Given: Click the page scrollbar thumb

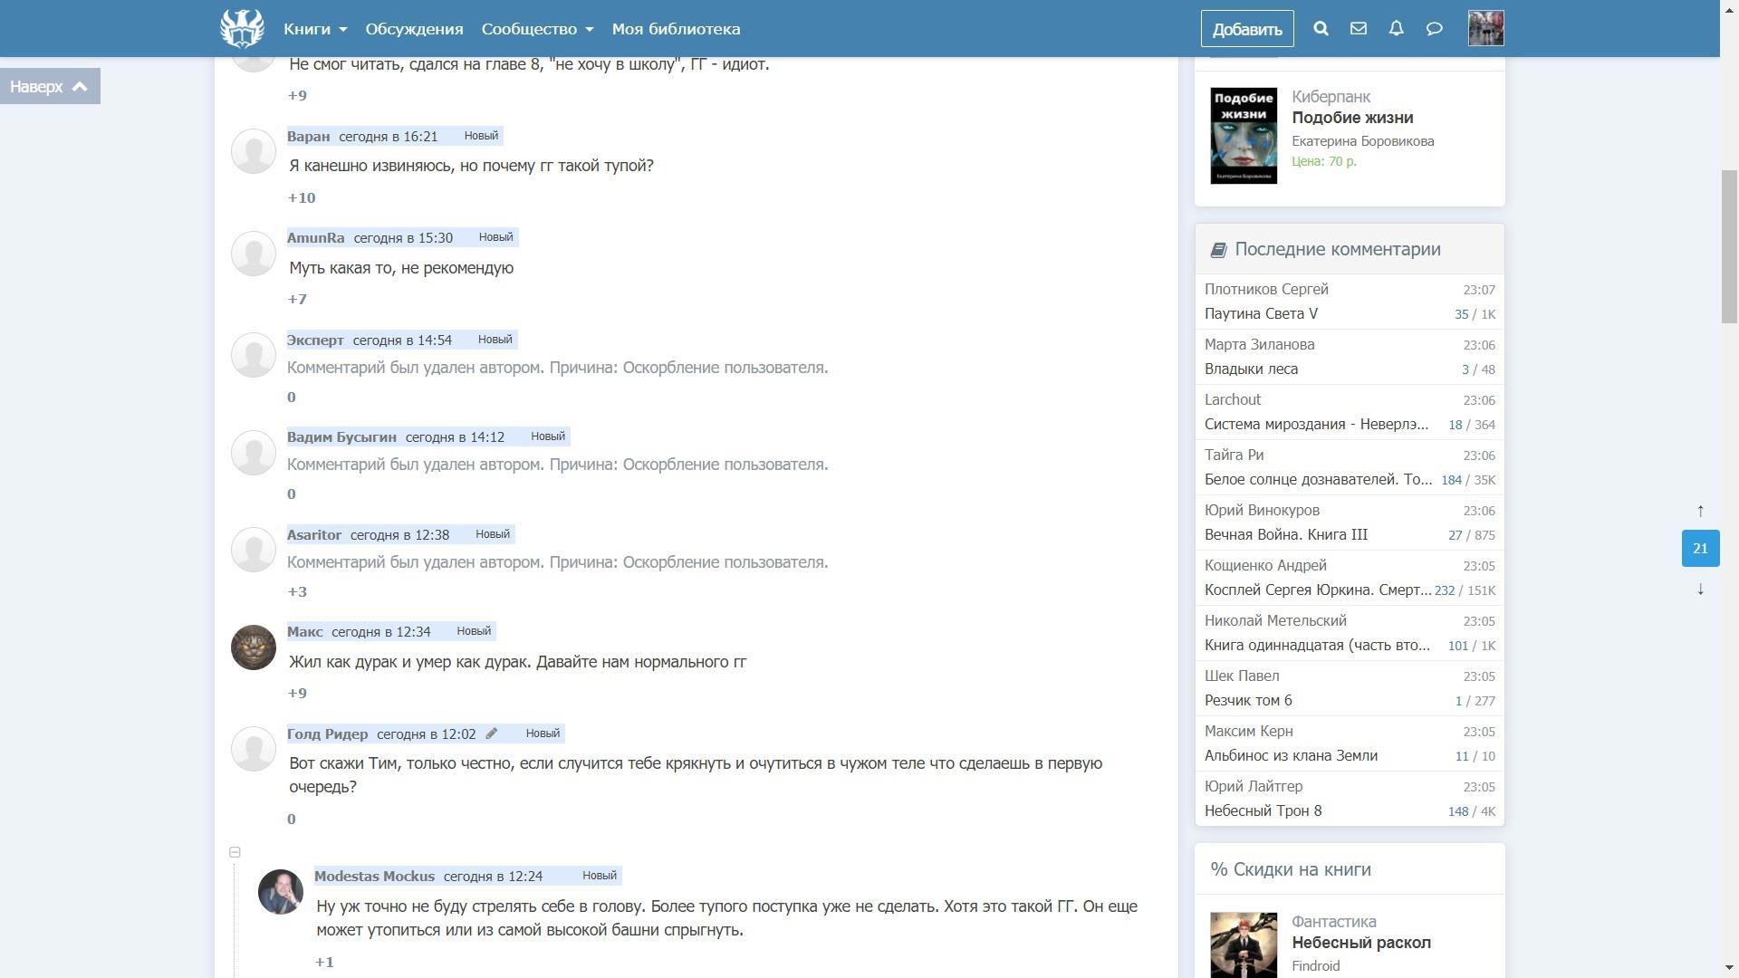Looking at the screenshot, I should pyautogui.click(x=1729, y=244).
